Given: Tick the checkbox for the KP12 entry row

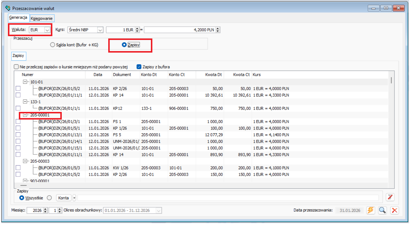Looking at the screenshot, I should pos(18,108).
